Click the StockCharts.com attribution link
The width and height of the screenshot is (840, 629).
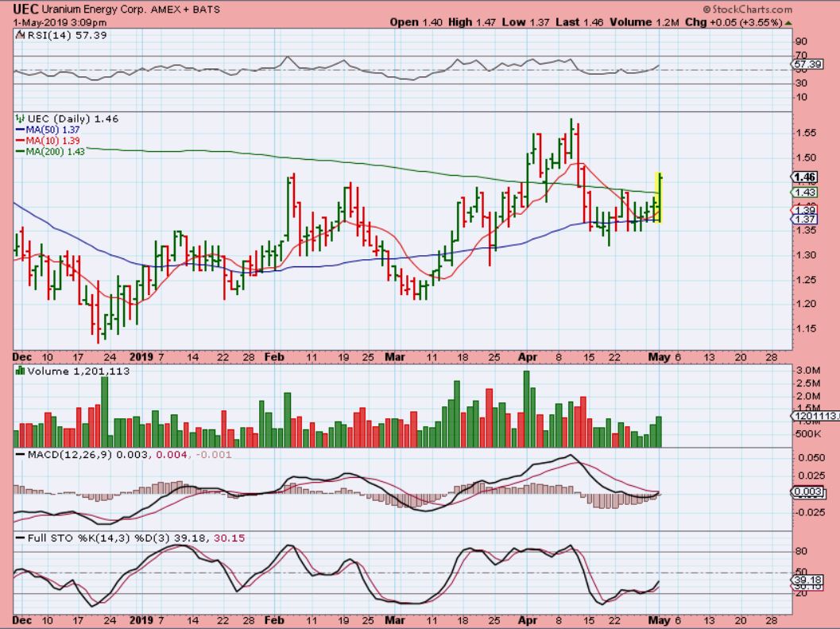tap(747, 9)
